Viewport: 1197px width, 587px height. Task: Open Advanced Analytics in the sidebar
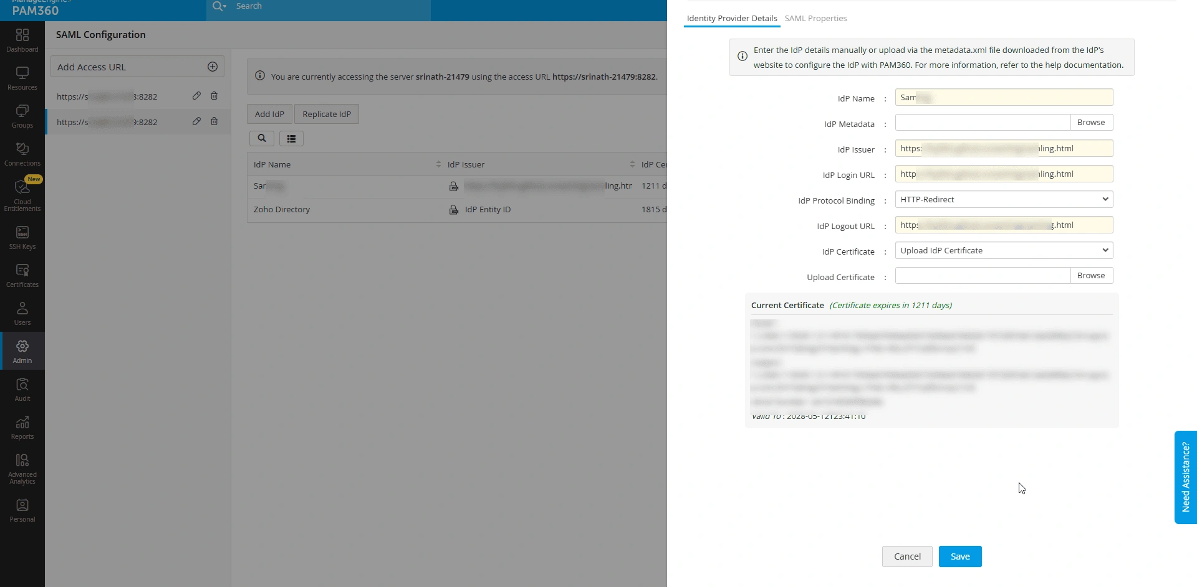point(22,469)
